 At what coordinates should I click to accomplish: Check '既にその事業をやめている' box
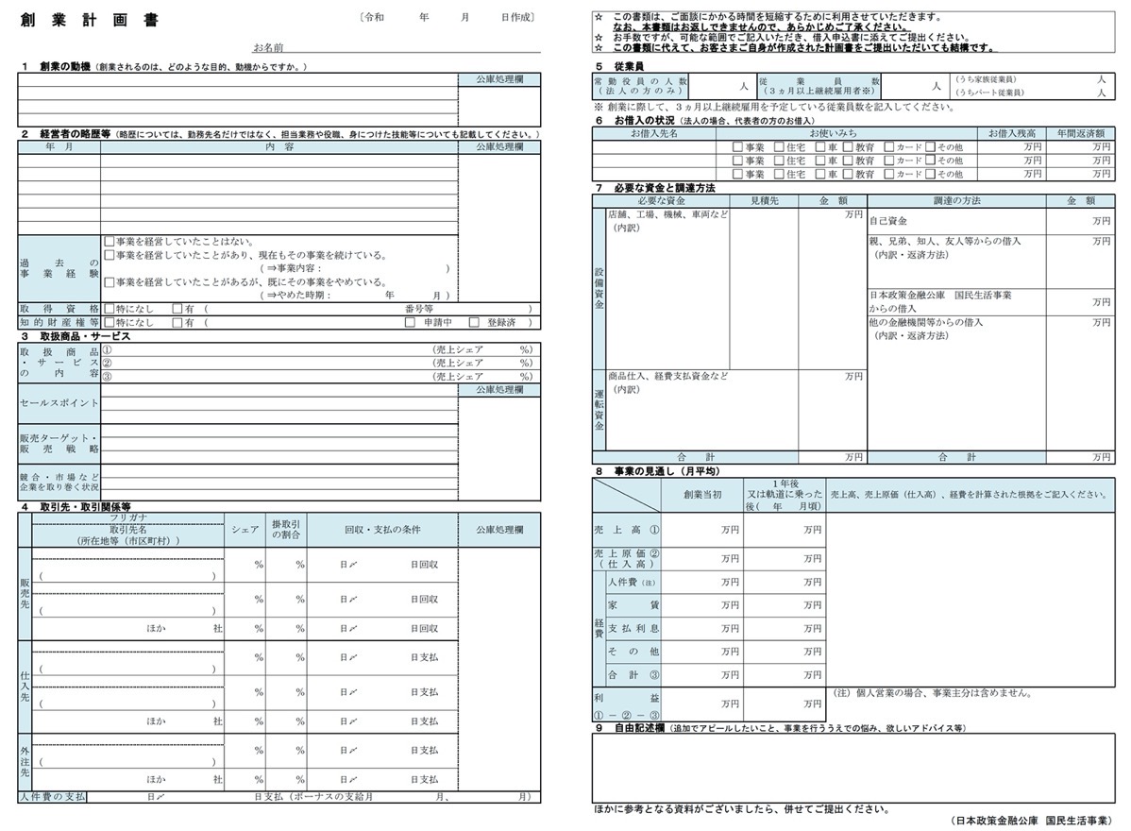(109, 282)
